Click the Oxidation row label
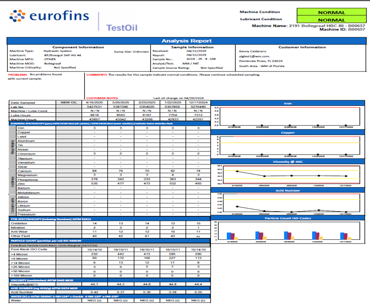The height and width of the screenshot is (306, 370). (x=19, y=224)
